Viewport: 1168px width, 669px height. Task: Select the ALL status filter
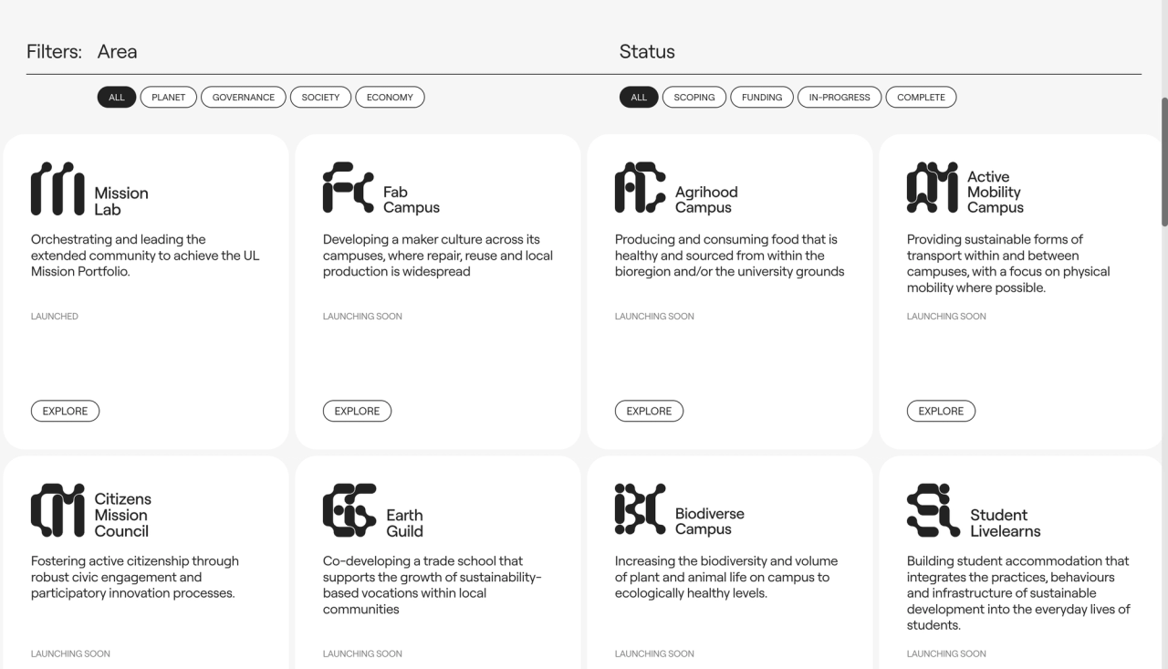[x=638, y=97]
